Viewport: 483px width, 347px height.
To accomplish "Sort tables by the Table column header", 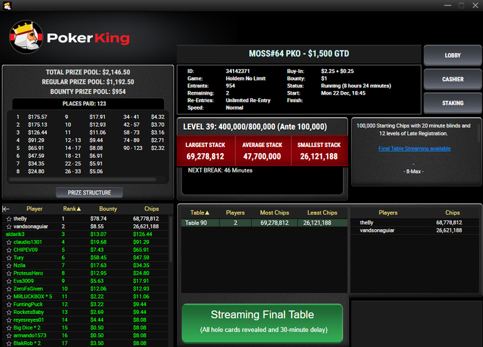I will point(199,212).
